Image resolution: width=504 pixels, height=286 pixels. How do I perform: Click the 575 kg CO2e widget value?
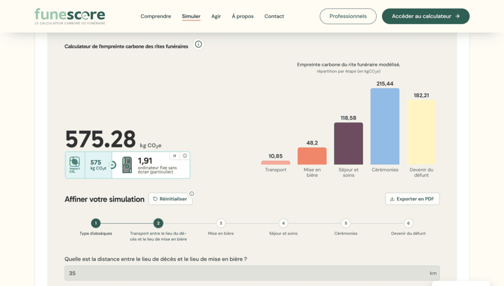click(x=98, y=165)
